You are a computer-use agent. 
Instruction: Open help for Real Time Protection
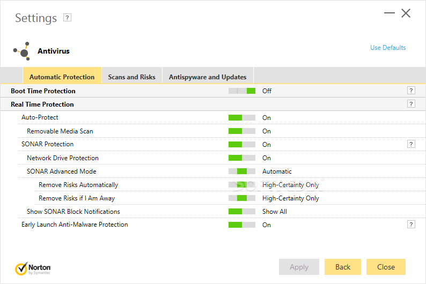point(411,104)
